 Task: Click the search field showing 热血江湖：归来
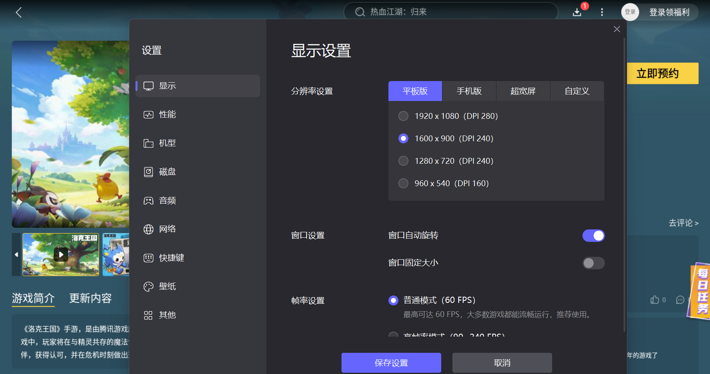tap(451, 12)
